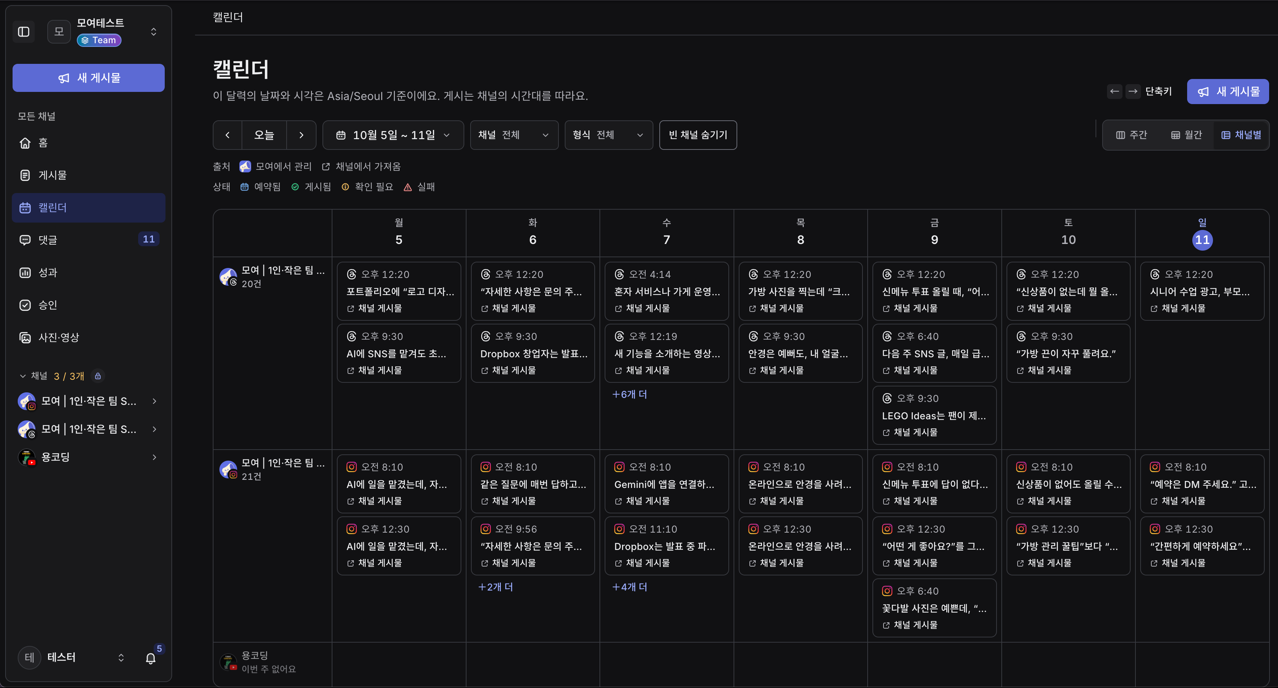The height and width of the screenshot is (688, 1278).
Task: Click the 예약됨 status legend icon
Action: point(245,187)
